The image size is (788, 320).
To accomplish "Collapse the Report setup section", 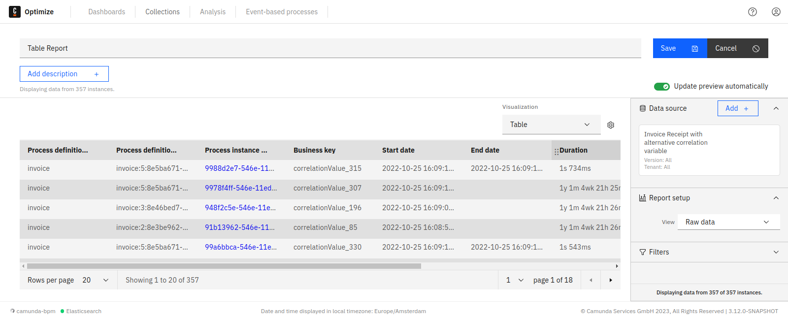I will pyautogui.click(x=776, y=198).
